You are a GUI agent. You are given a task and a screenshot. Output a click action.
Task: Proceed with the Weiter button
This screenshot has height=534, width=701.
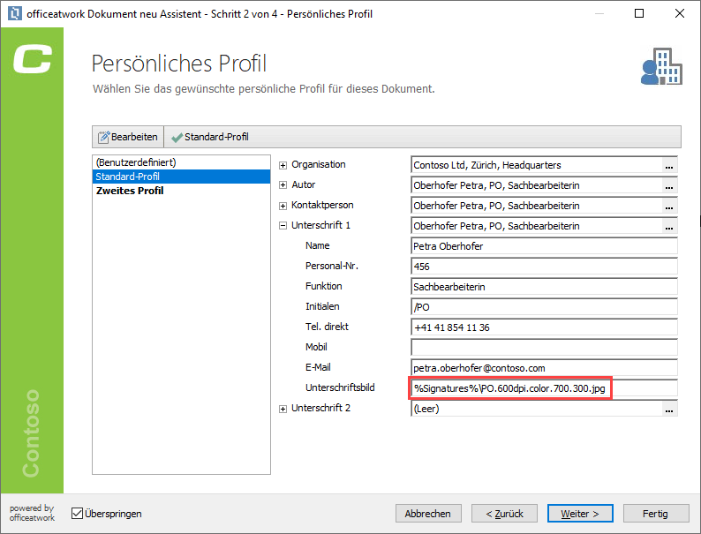[580, 514]
